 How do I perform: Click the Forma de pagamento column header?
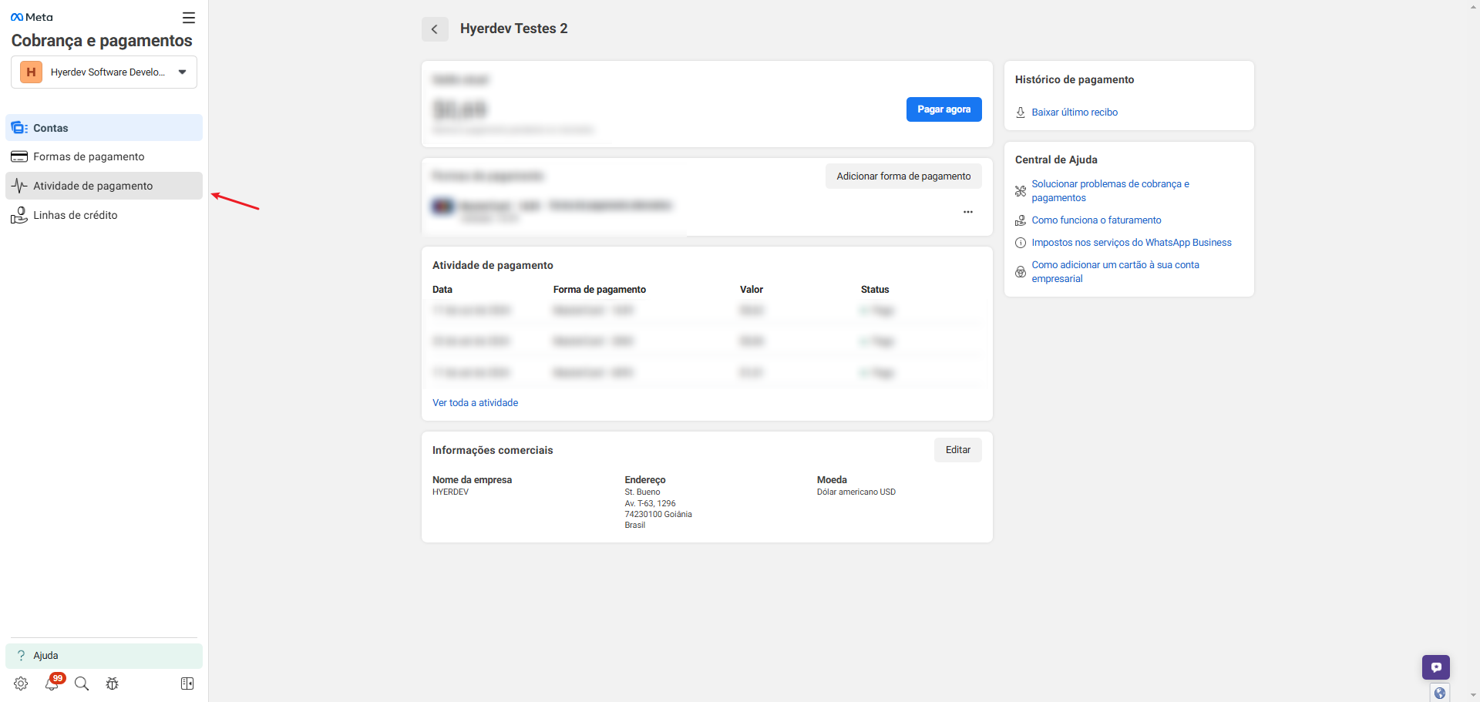tap(600, 290)
